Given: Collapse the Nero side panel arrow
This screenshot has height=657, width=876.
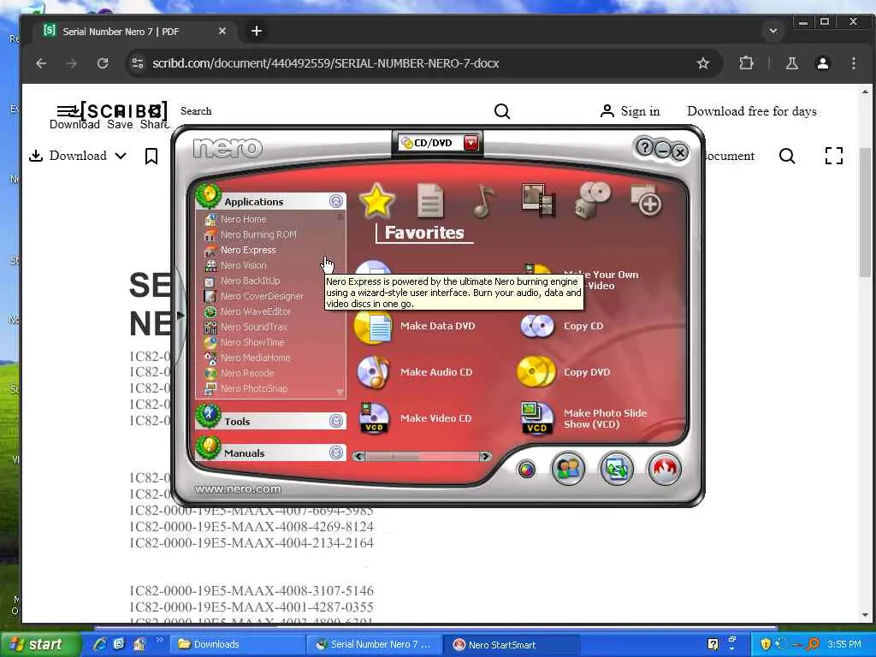Looking at the screenshot, I should pyautogui.click(x=181, y=315).
